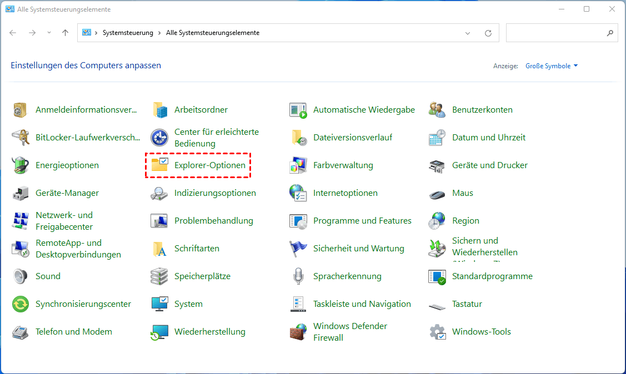The width and height of the screenshot is (626, 374).
Task: Click the Netzwerk- und Freigabecenter icon
Action: 20,221
